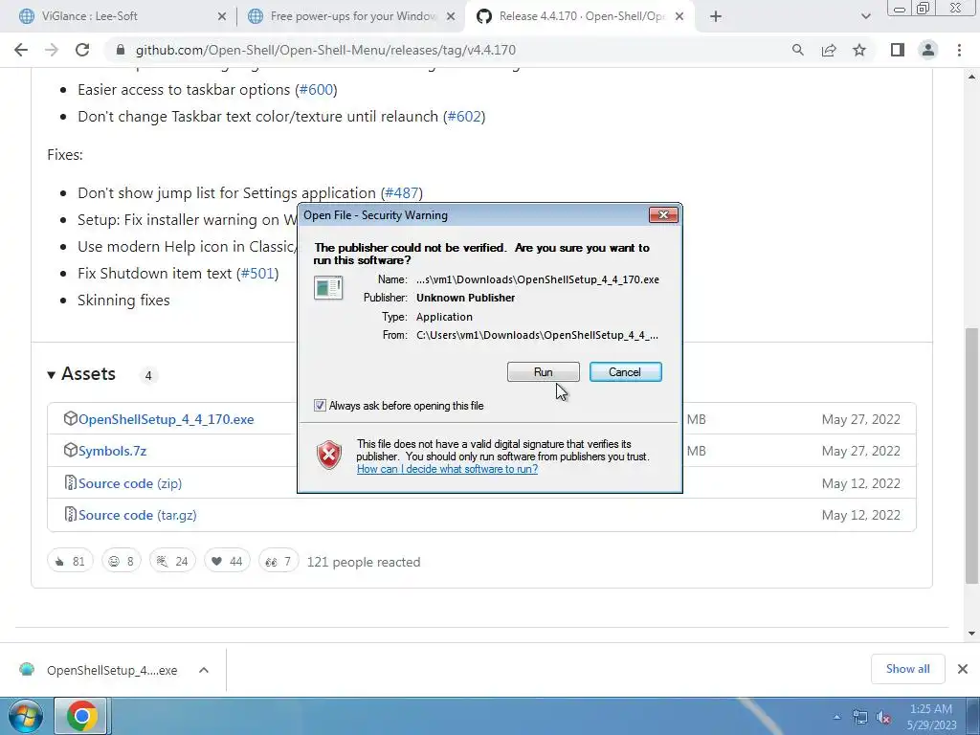980x735 pixels.
Task: Click the Run button in security warning
Action: click(x=544, y=372)
